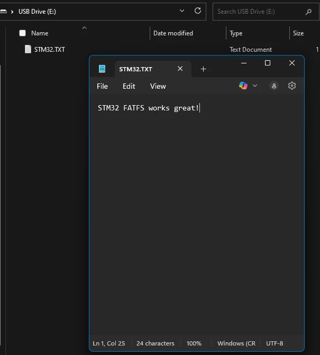Click USB Drive (E:) in the address bar

(37, 12)
